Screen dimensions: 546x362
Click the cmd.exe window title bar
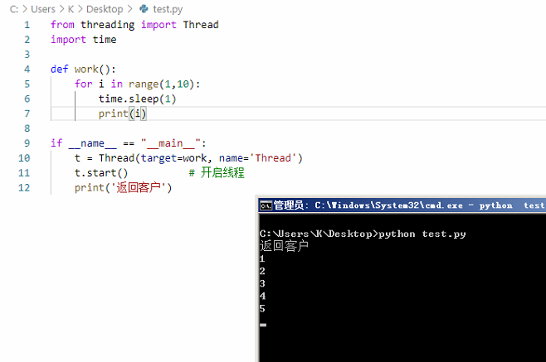(x=398, y=205)
